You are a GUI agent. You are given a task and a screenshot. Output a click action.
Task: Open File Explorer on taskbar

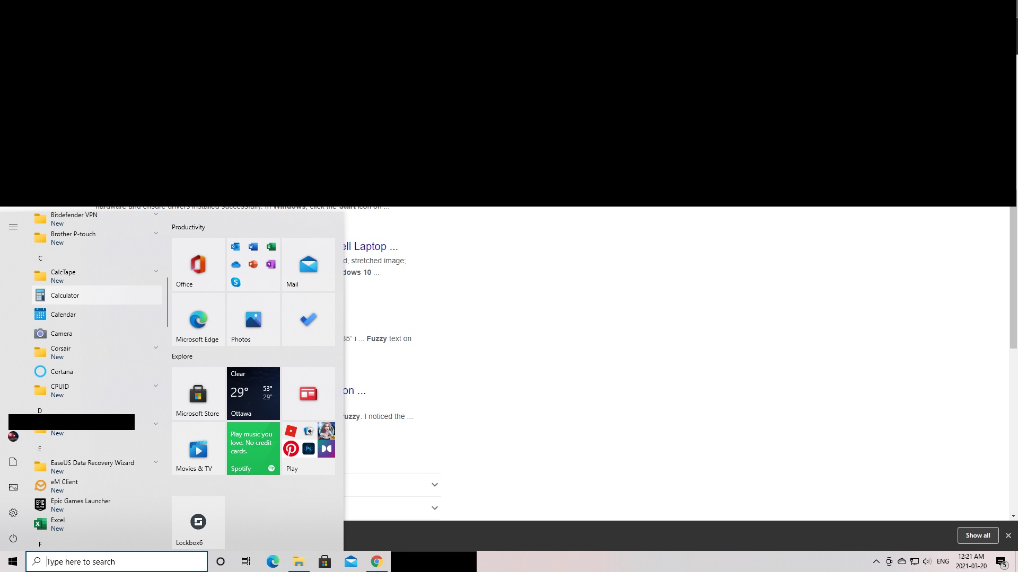[299, 561]
